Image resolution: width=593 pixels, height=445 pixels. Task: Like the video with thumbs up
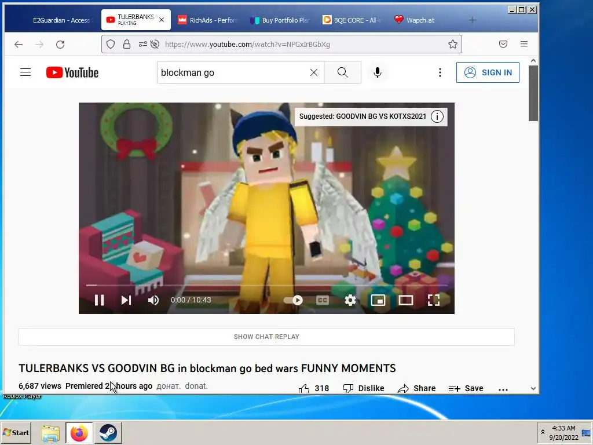click(313, 388)
